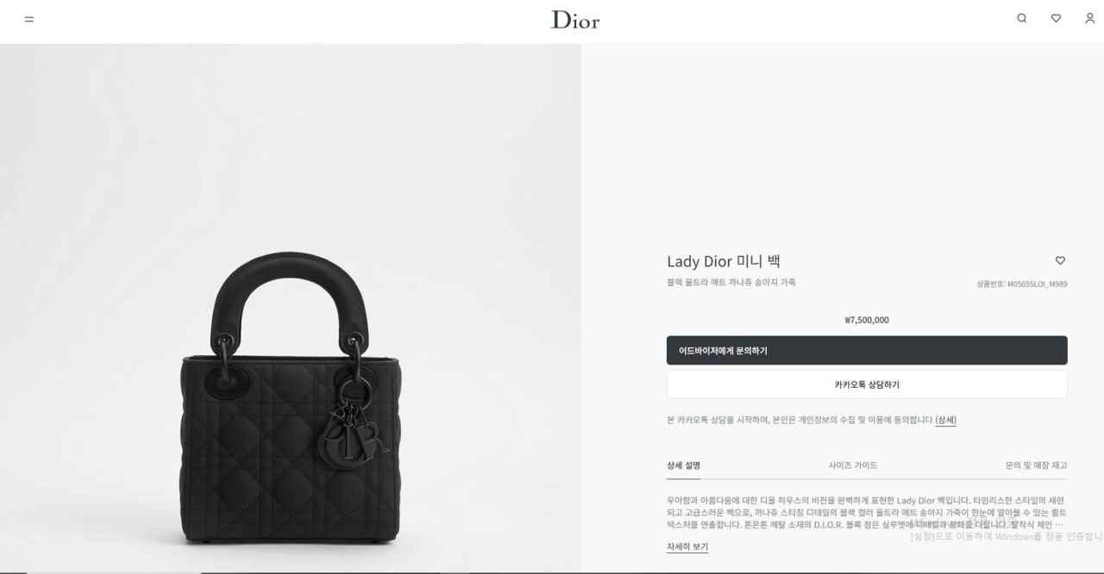Open the (상세) privacy details link
1104x574 pixels.
tap(945, 420)
